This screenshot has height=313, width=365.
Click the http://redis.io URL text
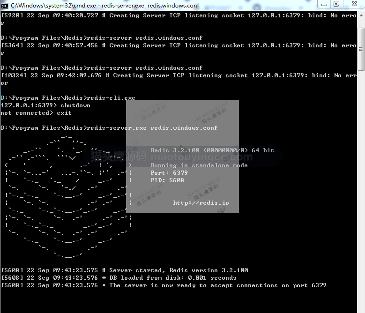click(201, 203)
